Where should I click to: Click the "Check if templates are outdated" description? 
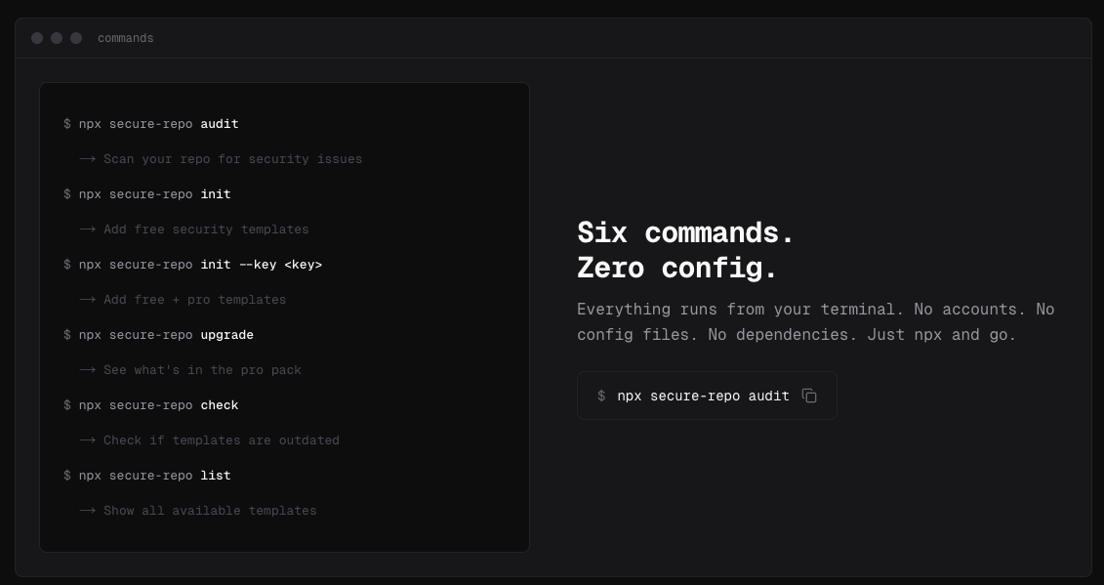click(x=221, y=440)
